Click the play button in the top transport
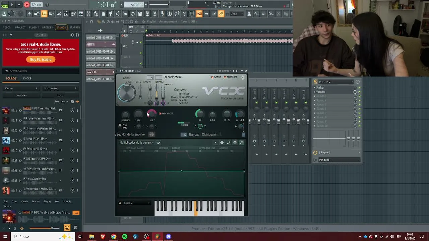 point(12,5)
